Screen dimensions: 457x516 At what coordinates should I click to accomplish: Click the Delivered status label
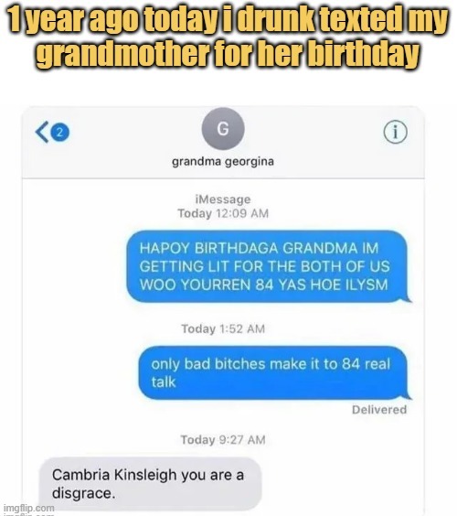tap(379, 410)
